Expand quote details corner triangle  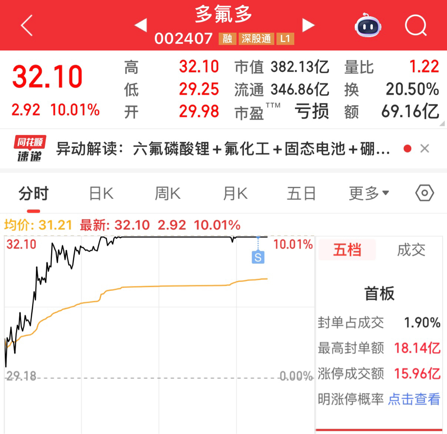coord(442,123)
